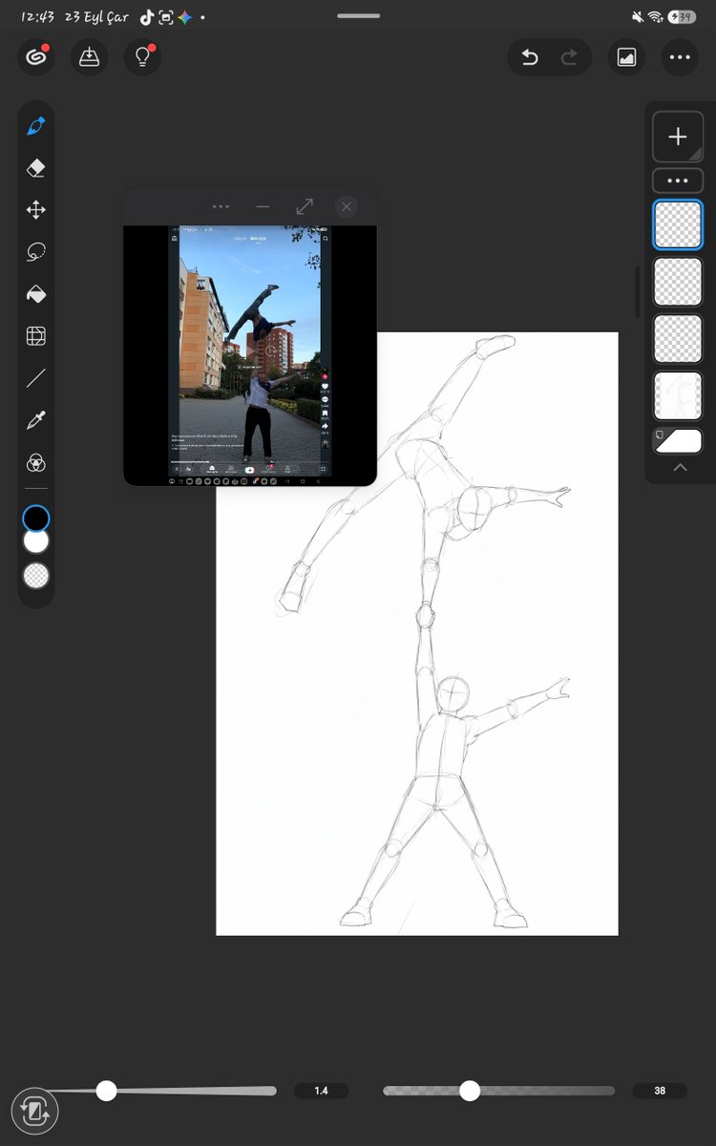The width and height of the screenshot is (716, 1146).
Task: Minimize the reference image window
Action: 263,206
